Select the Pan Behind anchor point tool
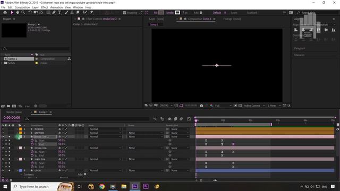The height and width of the screenshot is (191, 340). [x=41, y=13]
